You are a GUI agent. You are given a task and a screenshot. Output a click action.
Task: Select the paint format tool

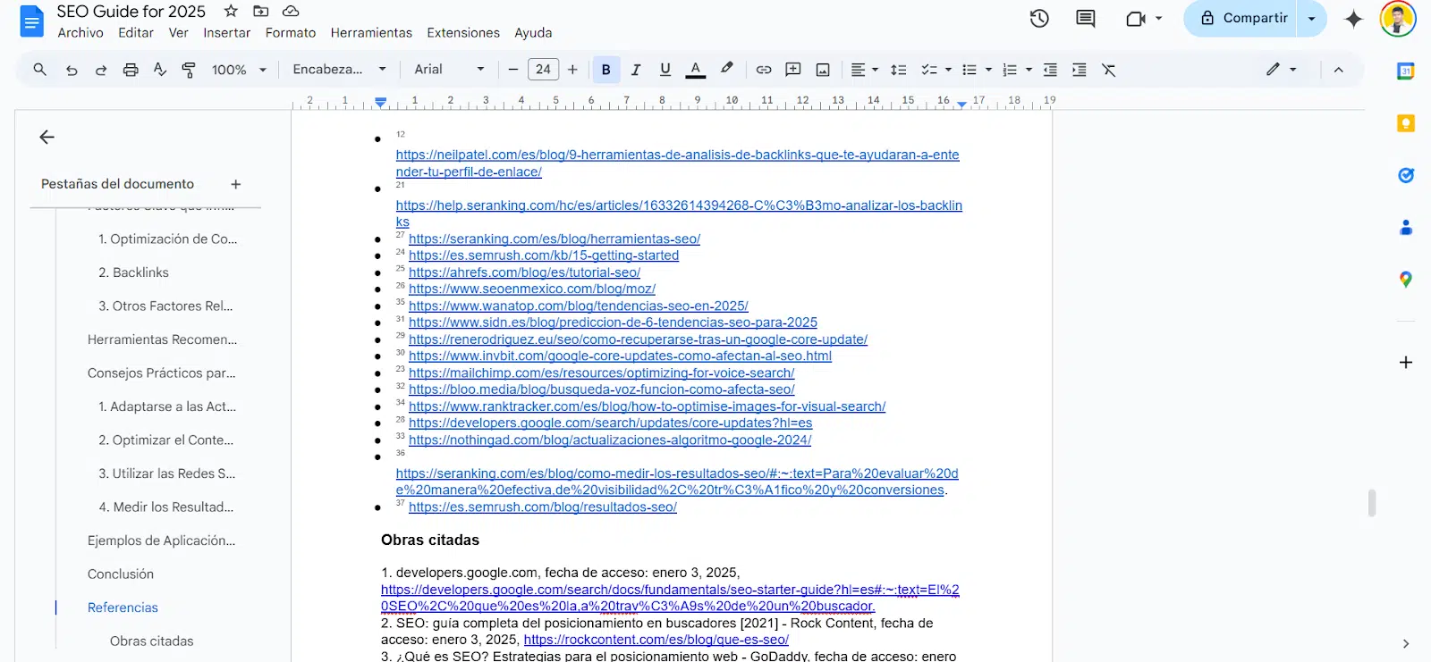pyautogui.click(x=189, y=70)
